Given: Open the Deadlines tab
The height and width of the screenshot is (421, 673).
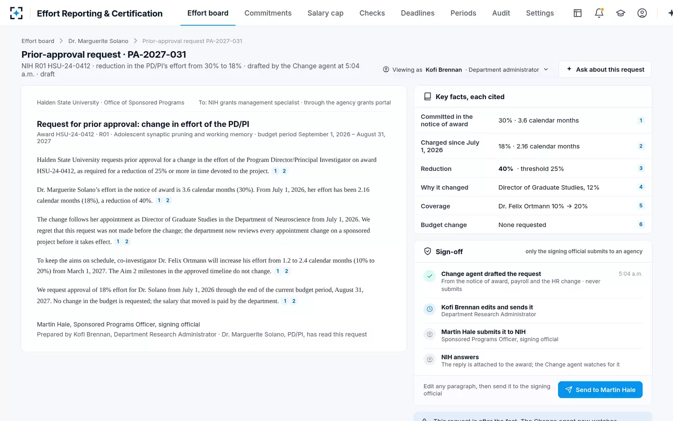Looking at the screenshot, I should [418, 13].
